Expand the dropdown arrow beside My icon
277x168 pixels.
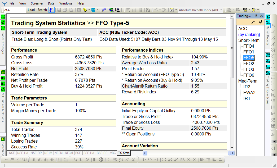98,10
